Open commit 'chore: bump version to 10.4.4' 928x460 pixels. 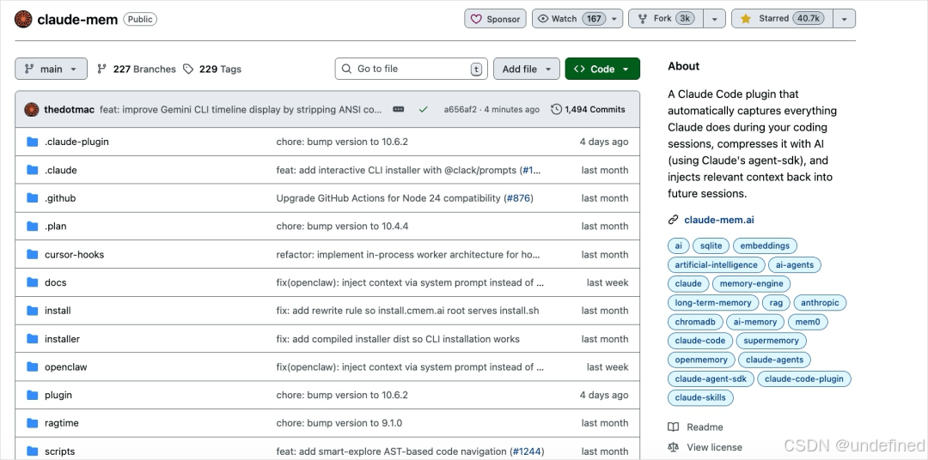pos(342,227)
